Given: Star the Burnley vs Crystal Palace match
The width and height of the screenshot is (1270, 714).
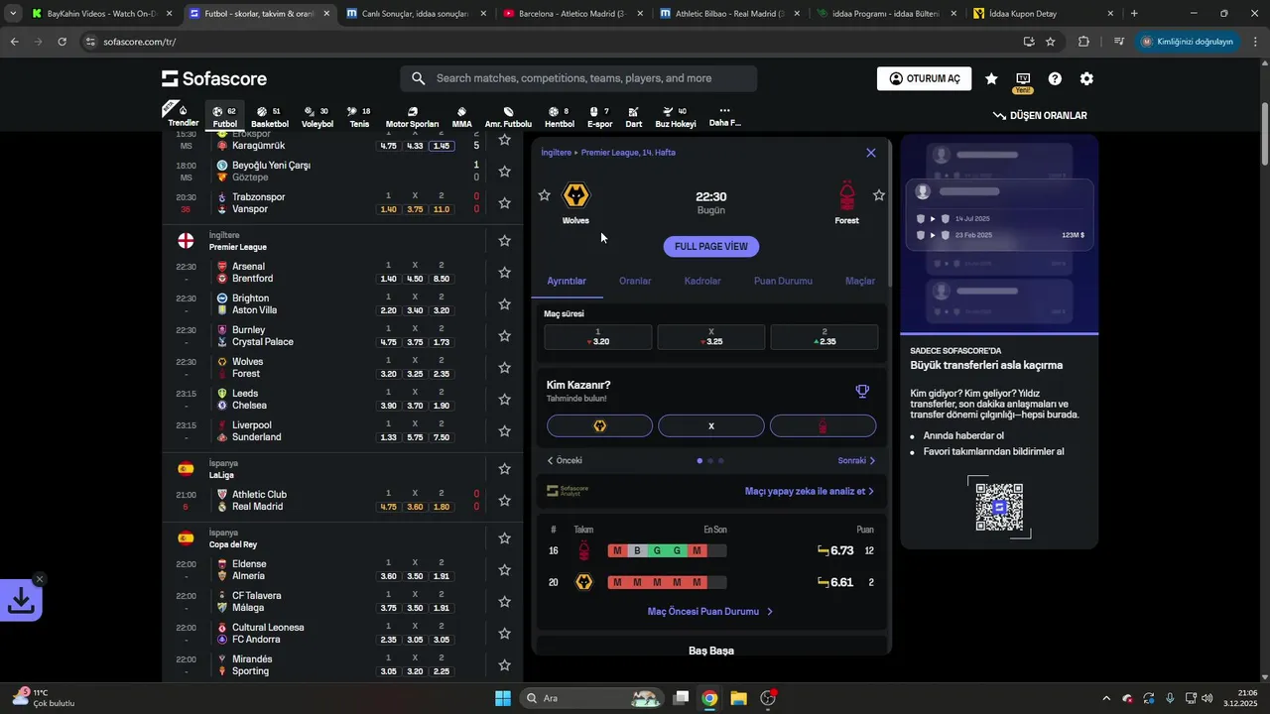Looking at the screenshot, I should point(504,336).
